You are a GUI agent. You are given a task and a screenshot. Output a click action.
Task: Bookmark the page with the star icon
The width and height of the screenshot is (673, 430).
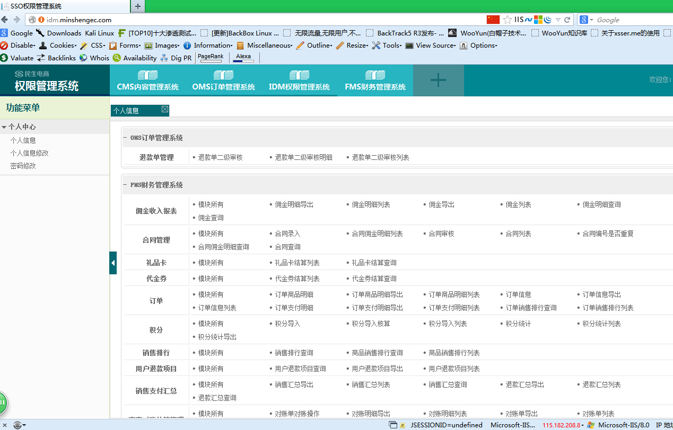pos(508,20)
